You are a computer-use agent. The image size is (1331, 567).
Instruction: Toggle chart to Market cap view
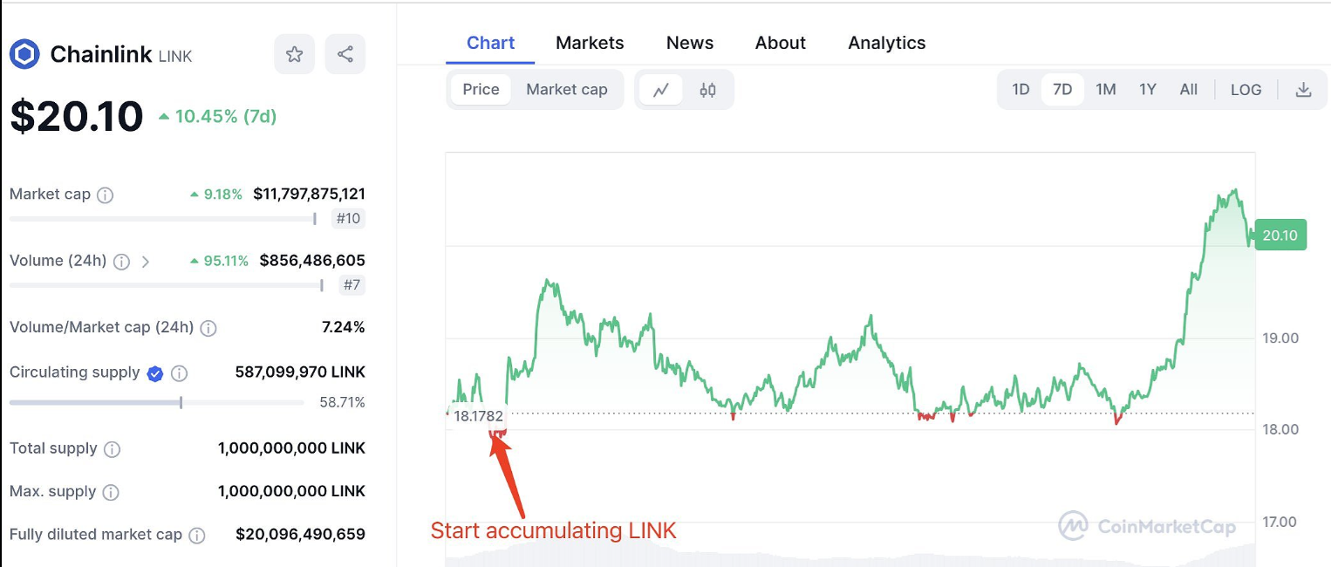[566, 90]
